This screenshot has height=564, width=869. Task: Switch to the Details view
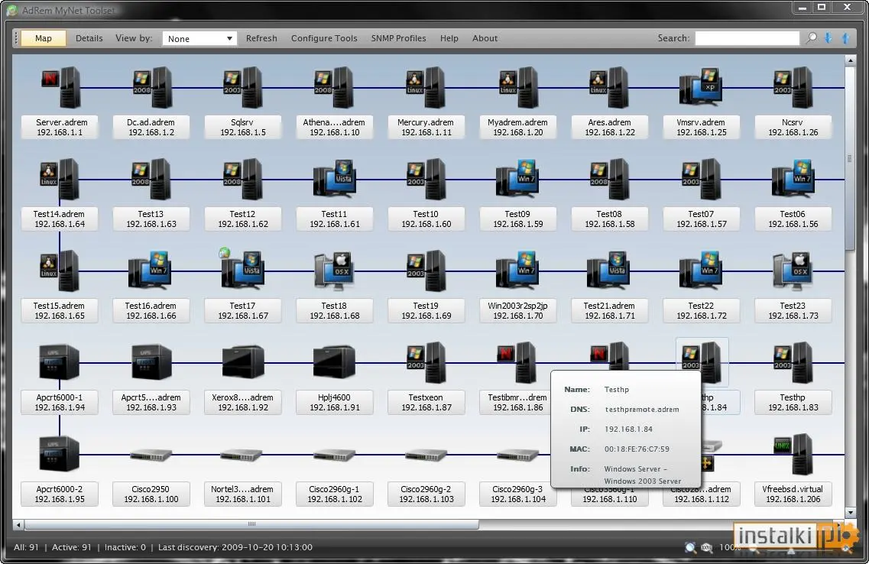point(89,38)
